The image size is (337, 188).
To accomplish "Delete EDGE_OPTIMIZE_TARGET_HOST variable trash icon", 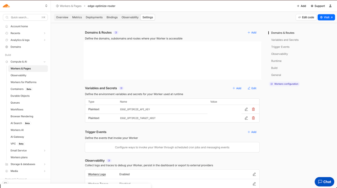I will (x=253, y=118).
